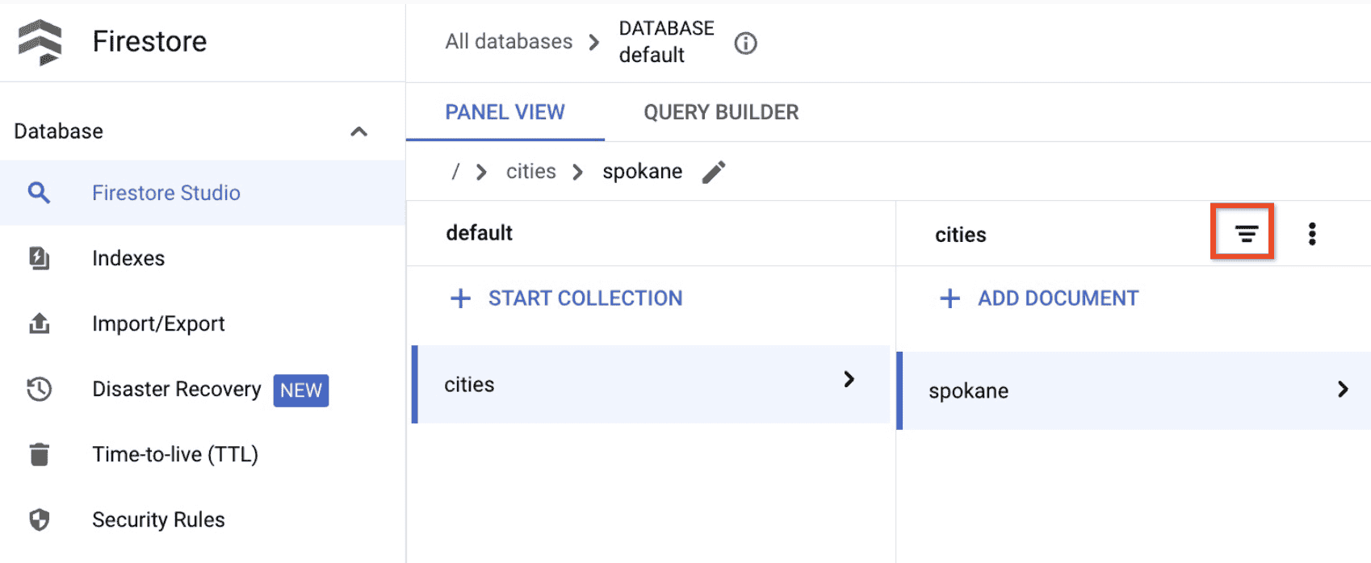Expand the spokane document row arrow
The height and width of the screenshot is (563, 1371).
(1342, 390)
